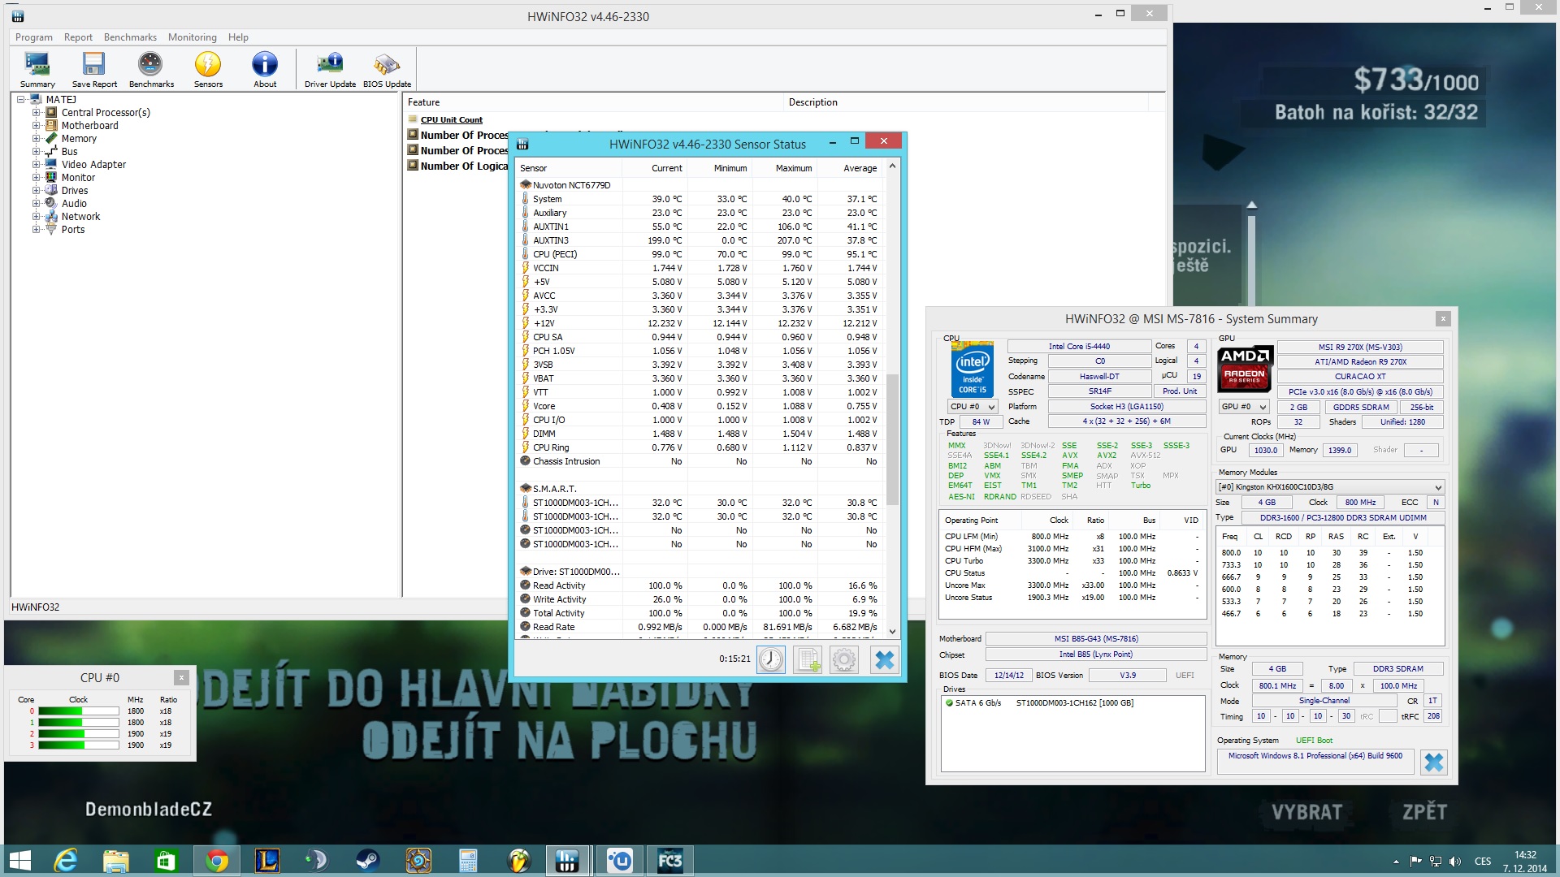Image resolution: width=1560 pixels, height=877 pixels.
Task: Open Uplay from the taskbar
Action: [619, 860]
